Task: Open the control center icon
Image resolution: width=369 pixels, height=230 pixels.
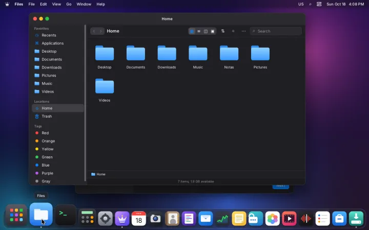Action: (319, 4)
